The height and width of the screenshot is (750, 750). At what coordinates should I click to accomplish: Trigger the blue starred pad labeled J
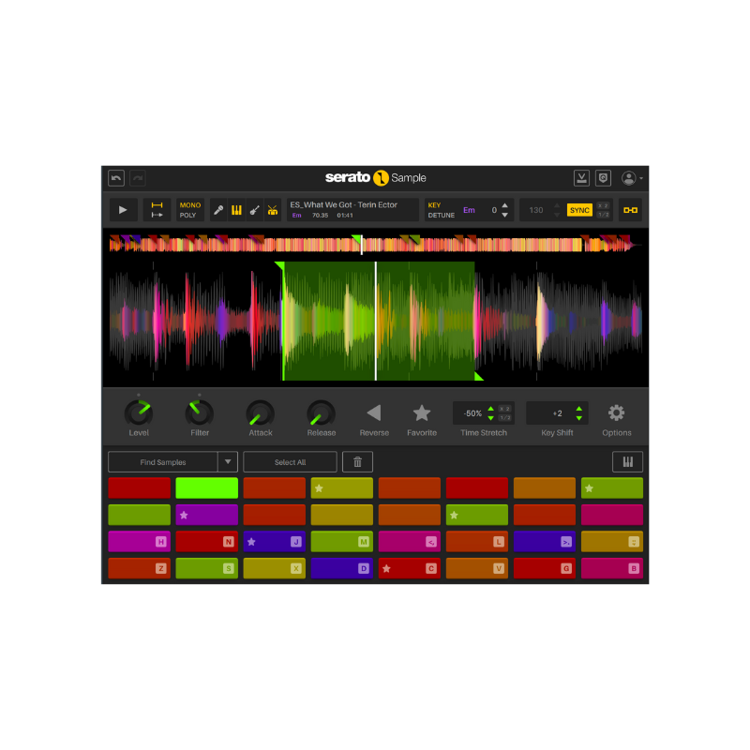click(274, 542)
